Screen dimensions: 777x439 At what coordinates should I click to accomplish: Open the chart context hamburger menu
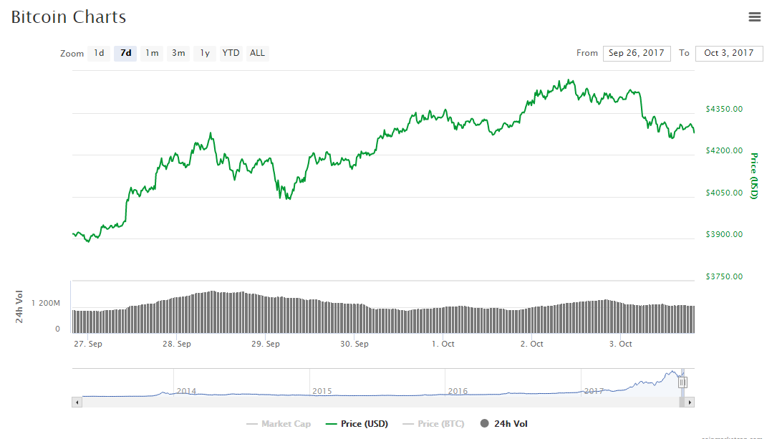(754, 17)
